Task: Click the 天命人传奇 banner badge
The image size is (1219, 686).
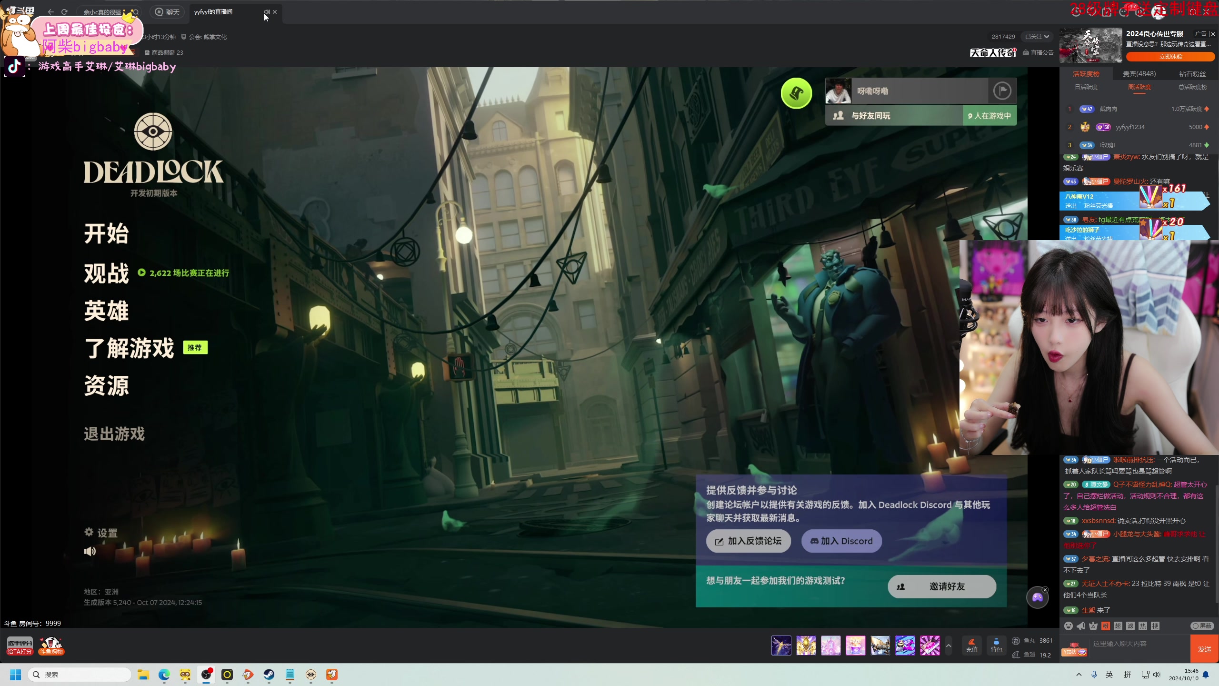Action: click(x=993, y=53)
